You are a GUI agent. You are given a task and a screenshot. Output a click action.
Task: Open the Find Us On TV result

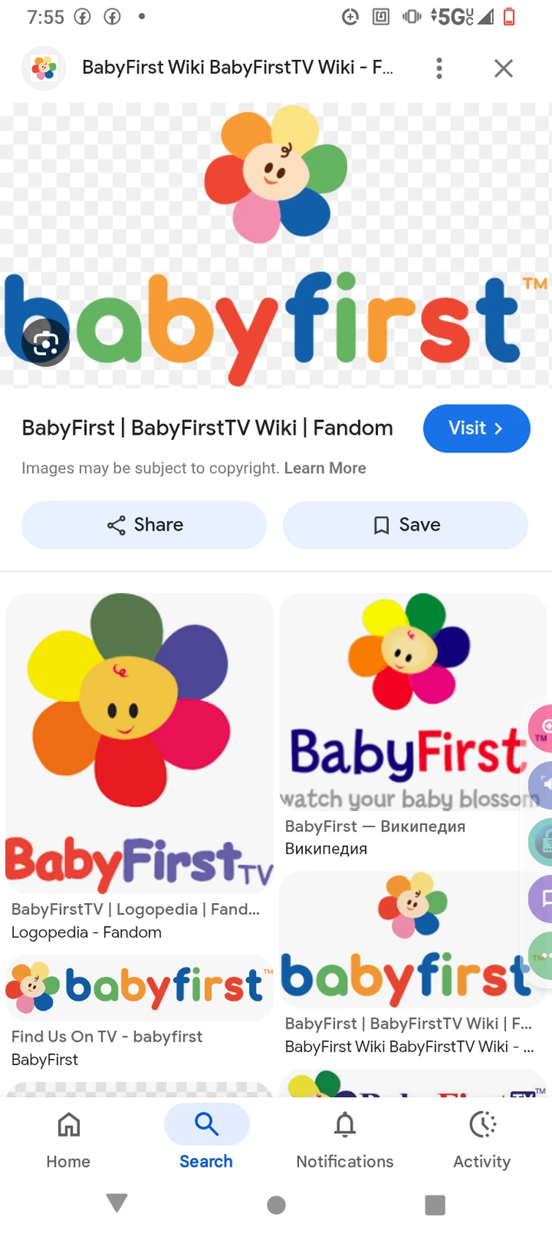click(139, 987)
